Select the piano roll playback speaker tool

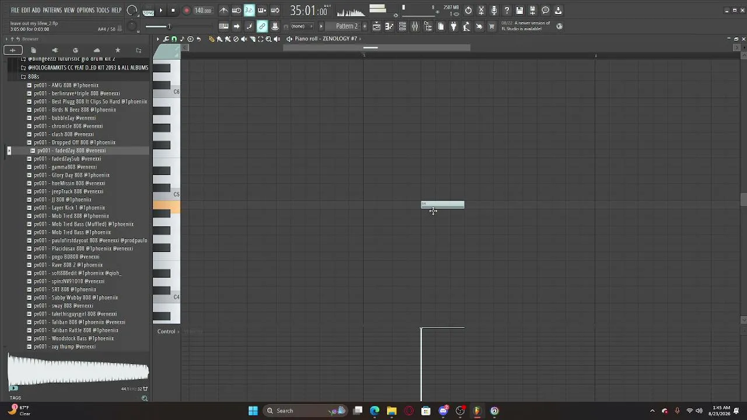(x=277, y=39)
